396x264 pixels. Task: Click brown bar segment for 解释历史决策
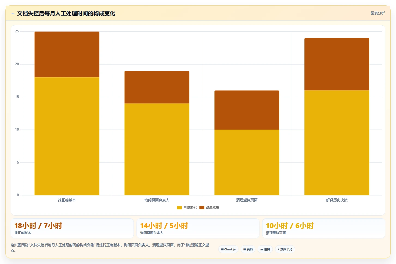coord(337,64)
